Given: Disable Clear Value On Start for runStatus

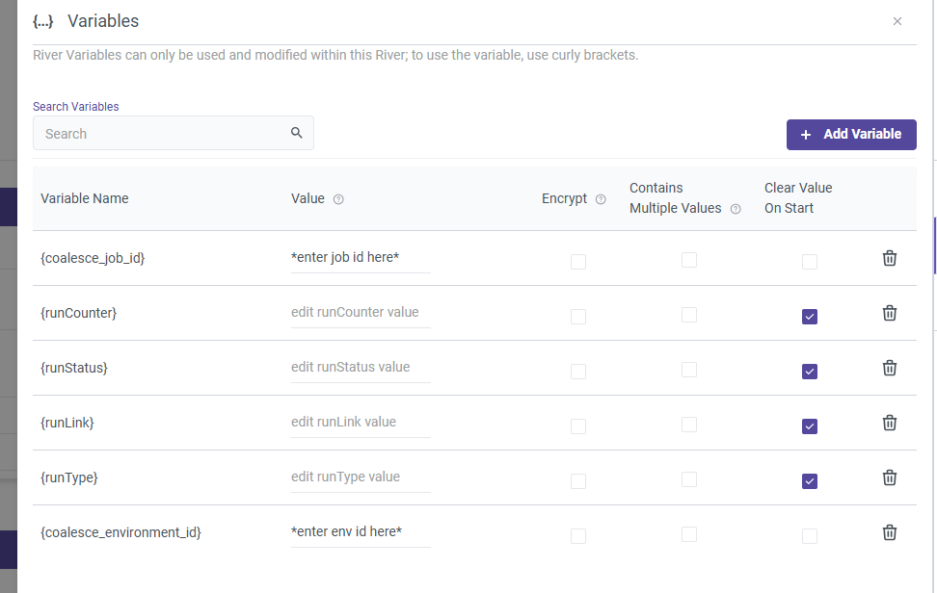Looking at the screenshot, I should click(810, 372).
